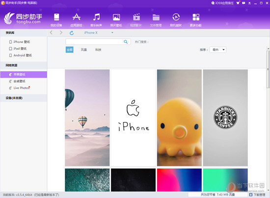
Task: Select the 全部 category filter tab
Action: coord(70,50)
